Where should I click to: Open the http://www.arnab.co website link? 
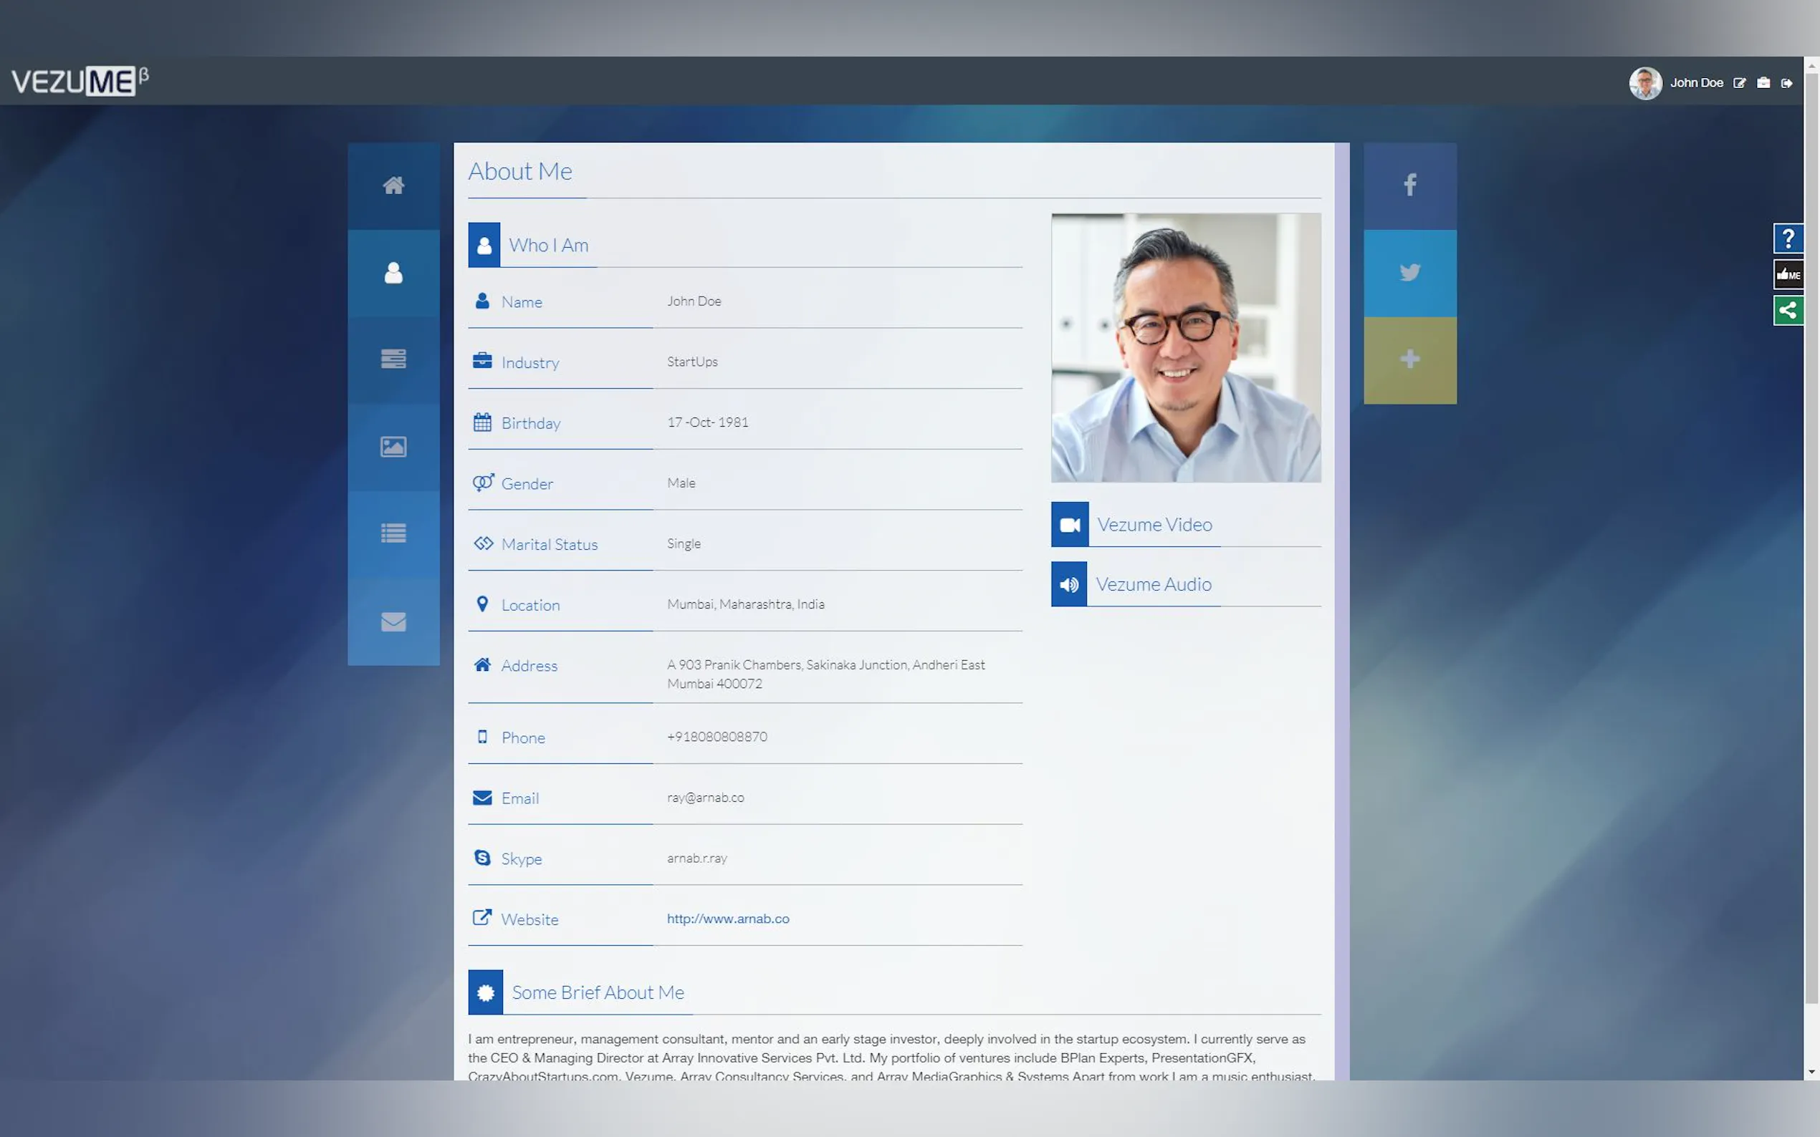point(727,919)
